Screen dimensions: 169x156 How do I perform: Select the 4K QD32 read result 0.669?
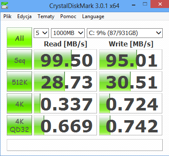pos(65,125)
